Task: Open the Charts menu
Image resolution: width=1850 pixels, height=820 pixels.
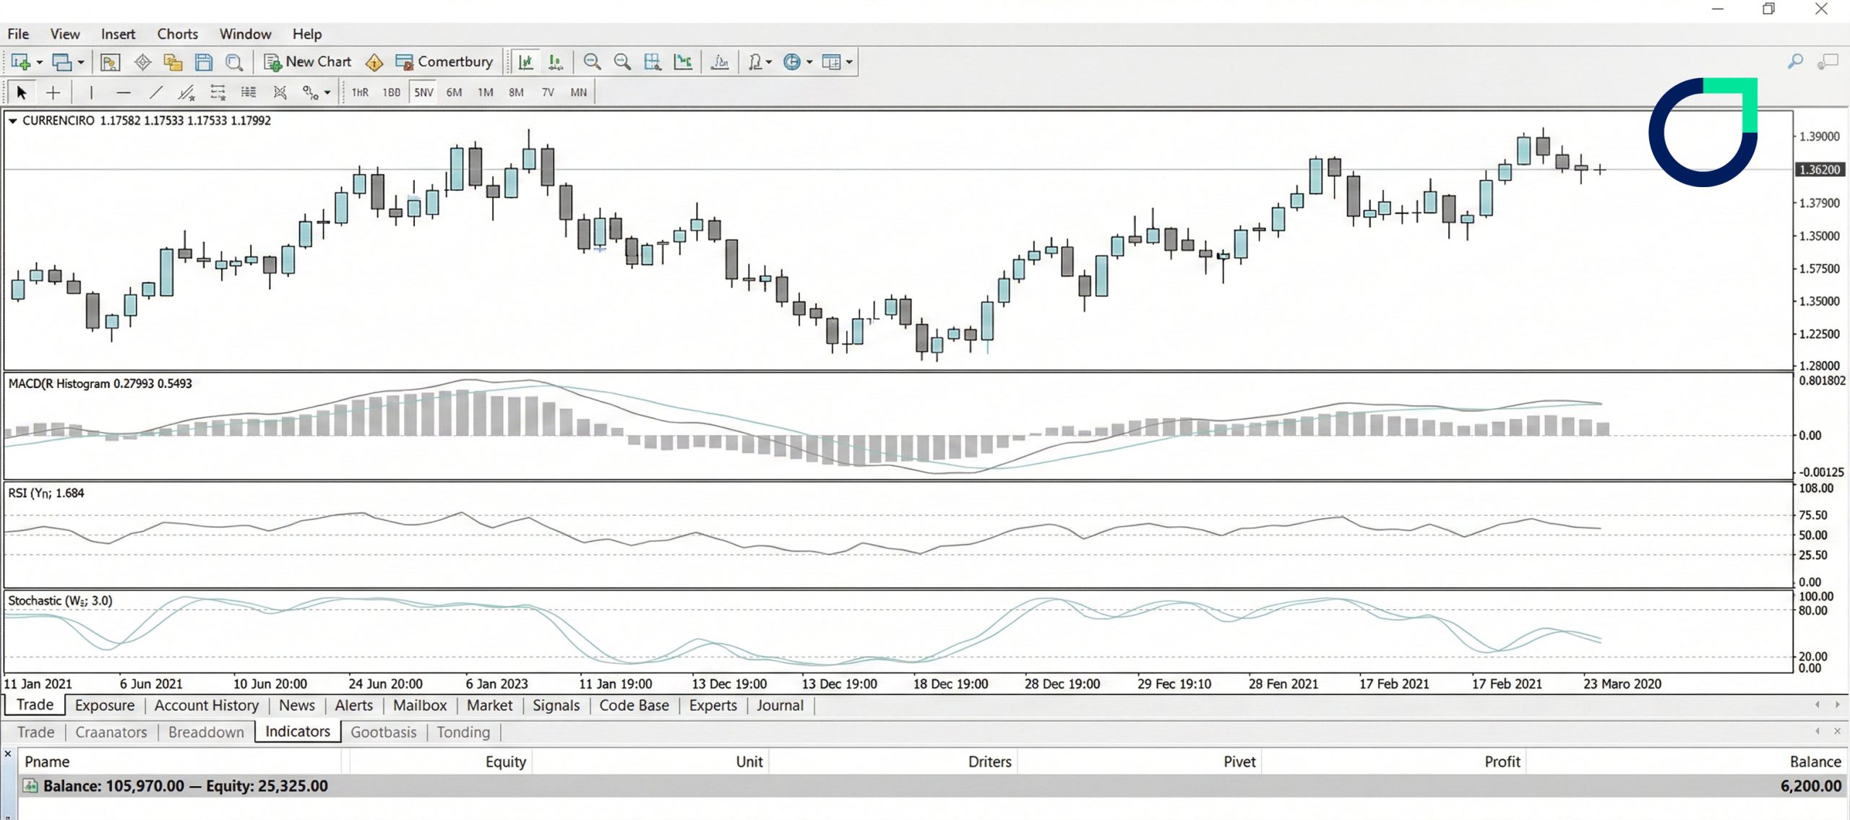Action: (x=177, y=34)
